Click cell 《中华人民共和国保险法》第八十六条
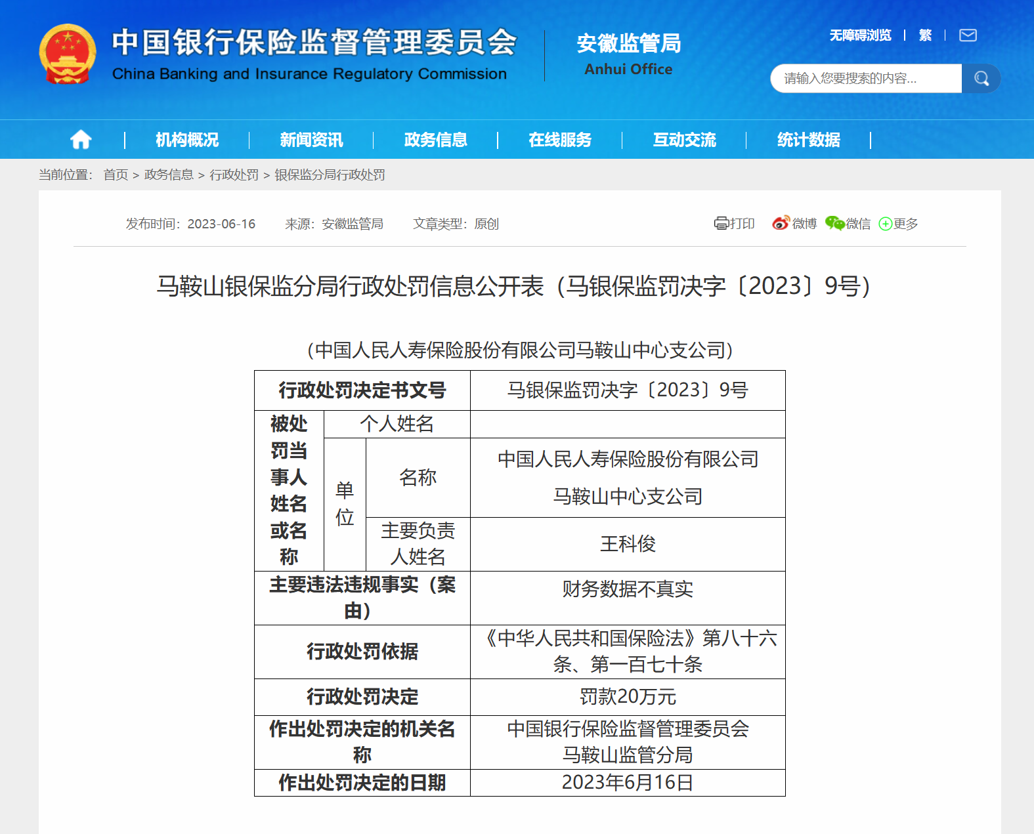 [x=628, y=652]
